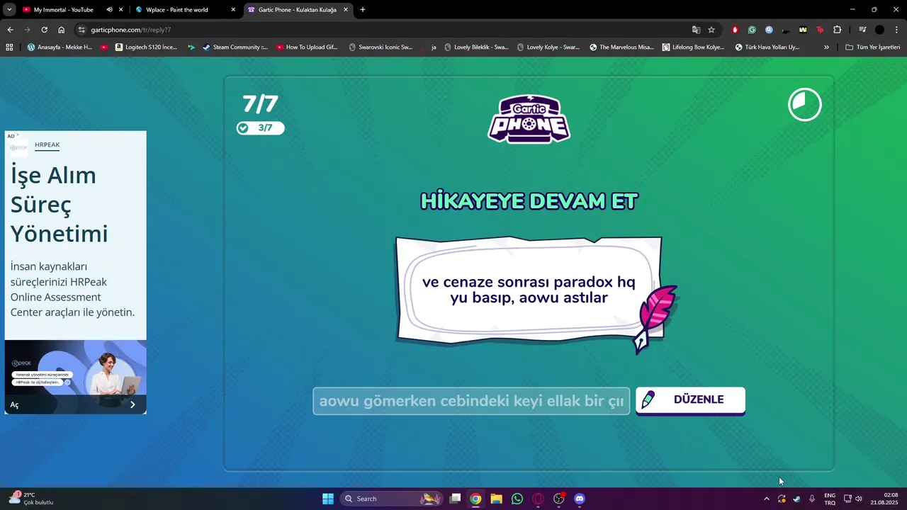907x510 pixels.
Task: Open the red Tp extension icon
Action: 820,30
